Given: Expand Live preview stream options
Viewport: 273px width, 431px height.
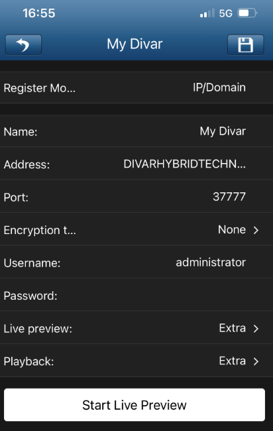Looking at the screenshot, I should pyautogui.click(x=256, y=328).
